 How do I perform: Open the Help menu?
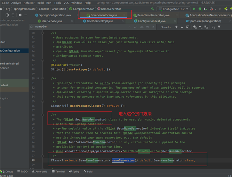88,3
